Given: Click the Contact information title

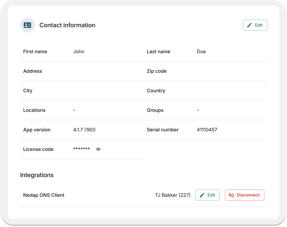Looking at the screenshot, I should (67, 25).
